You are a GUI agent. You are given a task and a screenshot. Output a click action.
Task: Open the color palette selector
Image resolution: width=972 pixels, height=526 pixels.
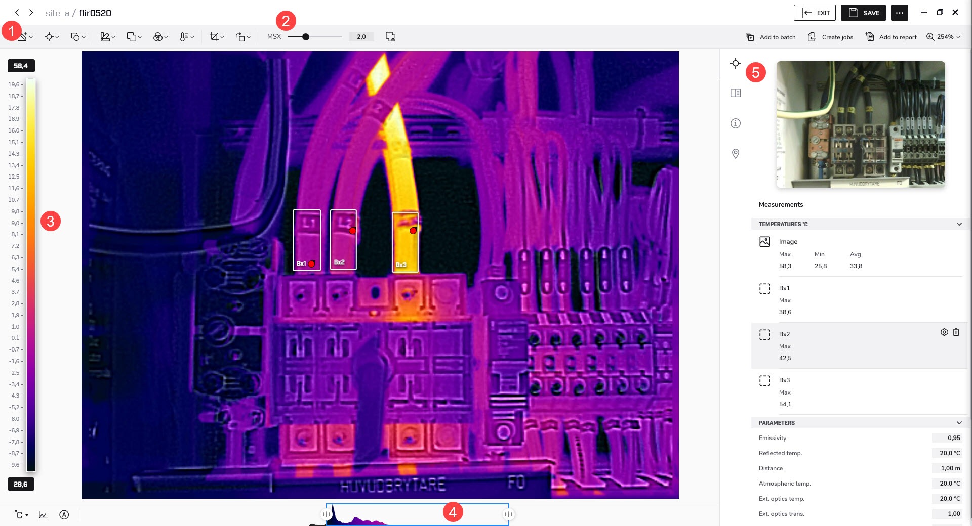coord(160,37)
